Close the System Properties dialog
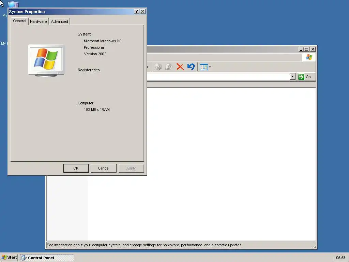Viewport: 349px width, 262px height. tap(143, 12)
